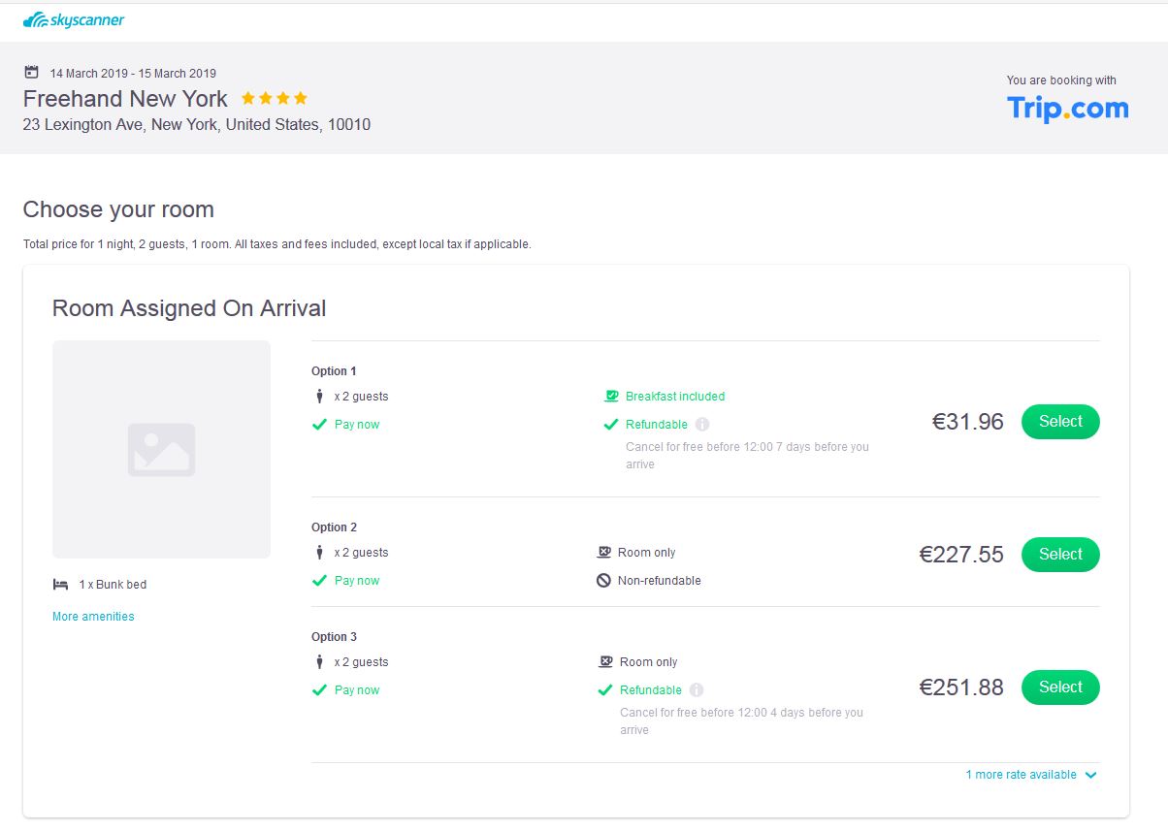Click the Option 1 Refundable label
This screenshot has height=831, width=1168.
657,425
